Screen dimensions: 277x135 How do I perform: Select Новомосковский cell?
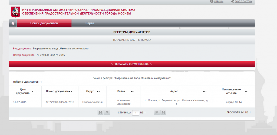pos(93,102)
